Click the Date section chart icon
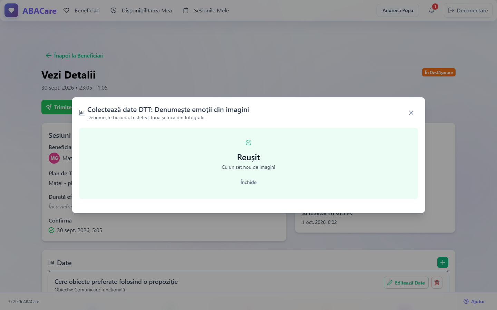The height and width of the screenshot is (310, 497). 51,263
